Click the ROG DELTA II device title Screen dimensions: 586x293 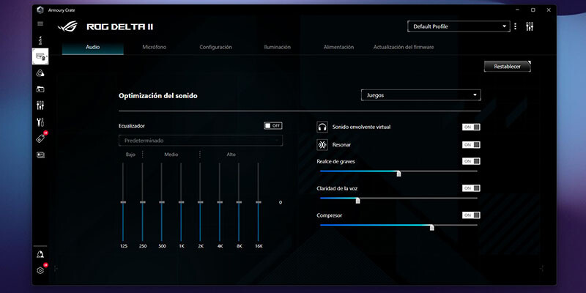click(120, 27)
